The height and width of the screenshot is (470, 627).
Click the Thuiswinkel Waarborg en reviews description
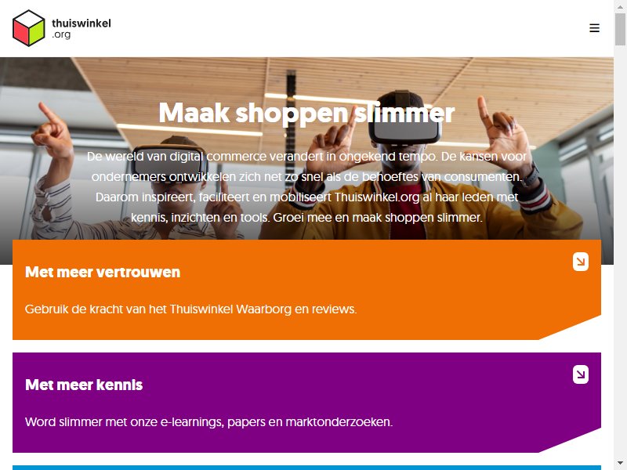click(x=190, y=309)
